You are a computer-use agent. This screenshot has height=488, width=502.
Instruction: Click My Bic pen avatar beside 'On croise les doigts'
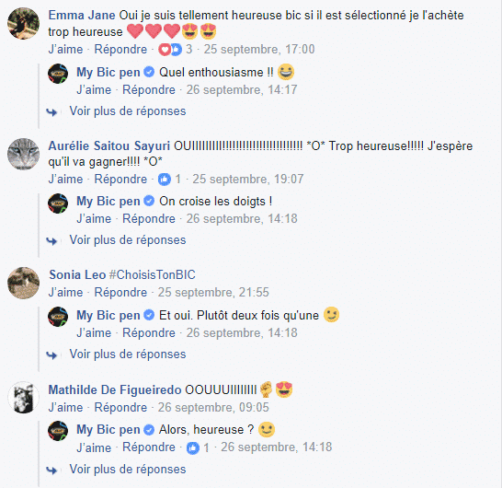[x=58, y=203]
